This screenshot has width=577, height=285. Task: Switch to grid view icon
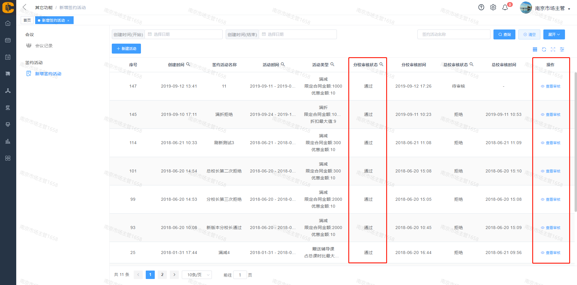point(535,49)
